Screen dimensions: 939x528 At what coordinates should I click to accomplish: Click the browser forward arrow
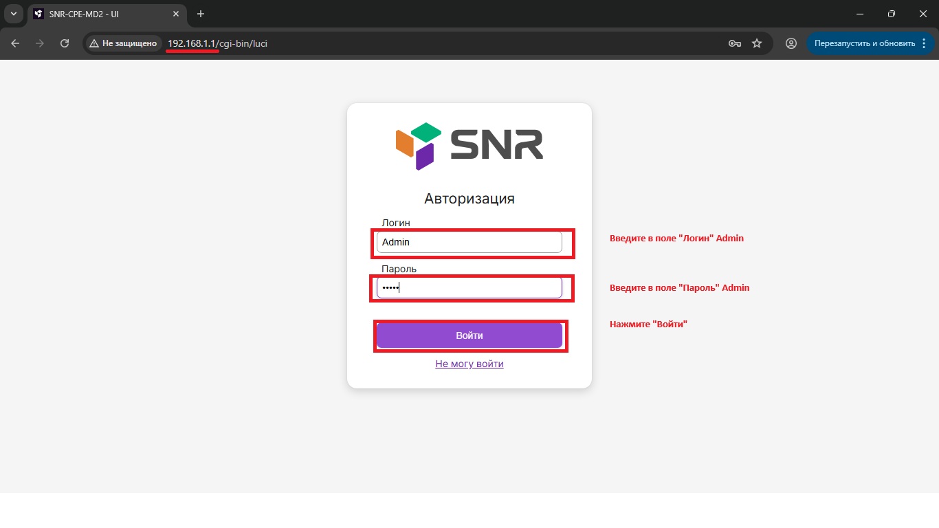tap(40, 43)
